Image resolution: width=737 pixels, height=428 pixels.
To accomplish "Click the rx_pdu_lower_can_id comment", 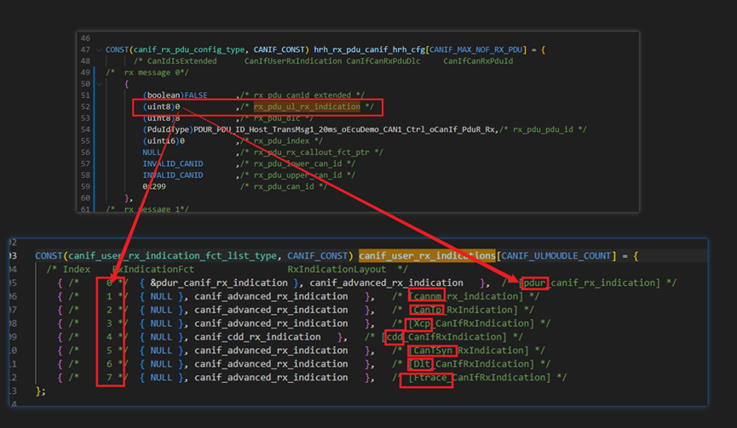I will pos(298,163).
